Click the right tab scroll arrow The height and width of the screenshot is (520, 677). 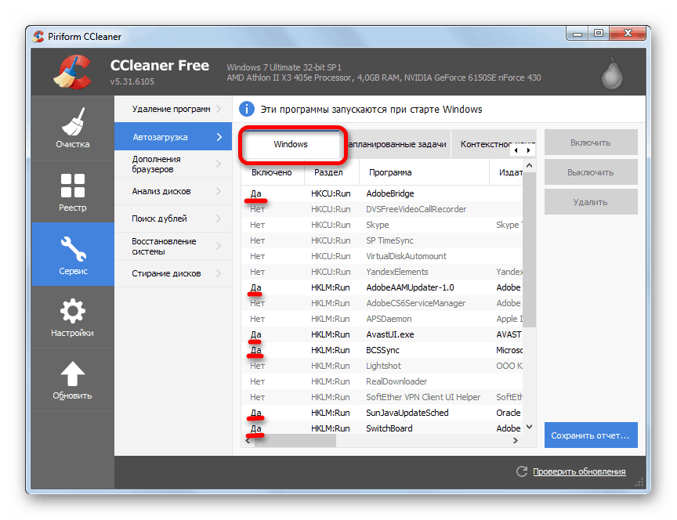coord(528,150)
